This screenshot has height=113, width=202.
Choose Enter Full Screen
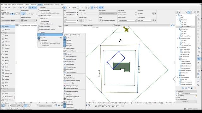(50, 26)
